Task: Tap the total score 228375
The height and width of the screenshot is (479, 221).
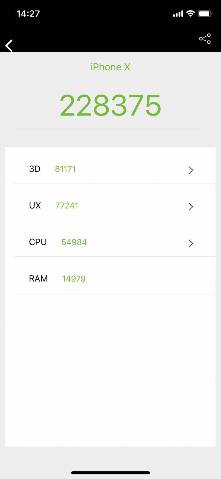Action: click(x=110, y=105)
